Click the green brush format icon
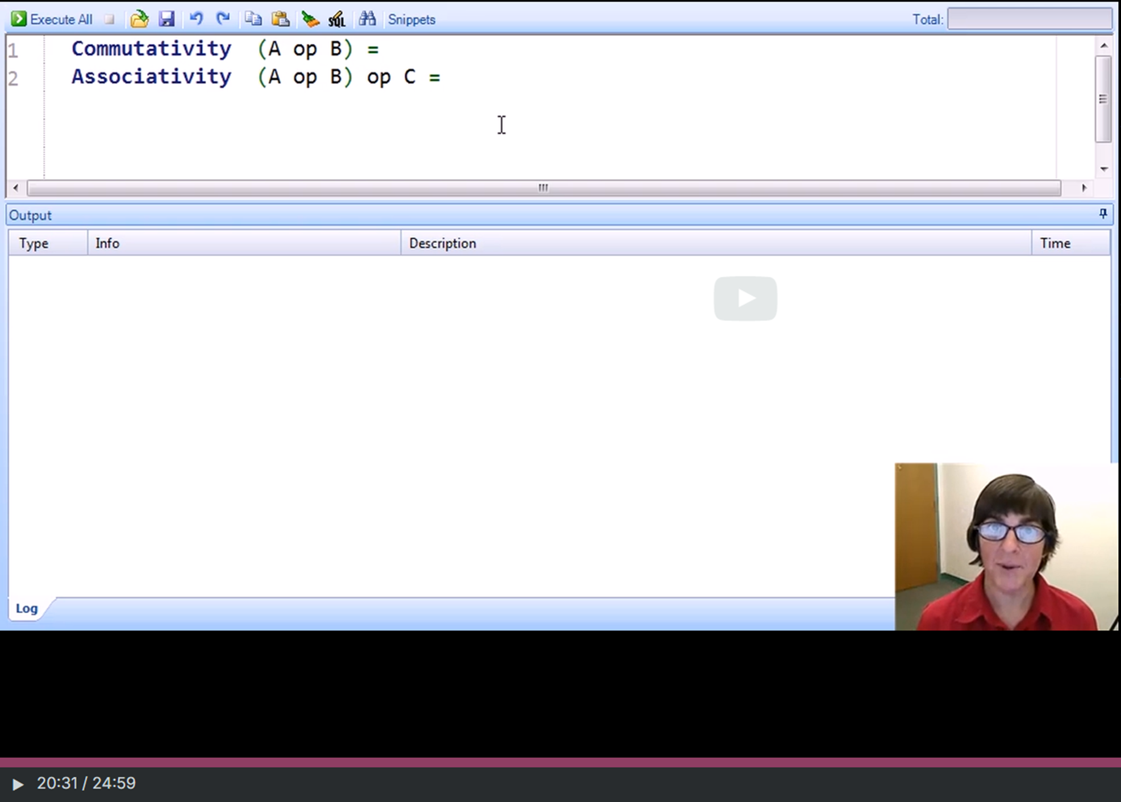This screenshot has width=1121, height=802. click(x=310, y=19)
